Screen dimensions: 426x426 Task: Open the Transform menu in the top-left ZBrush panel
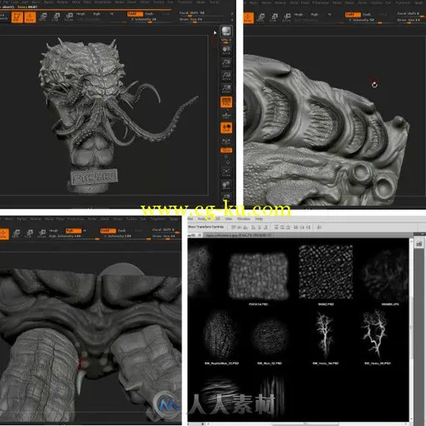click(x=186, y=2)
